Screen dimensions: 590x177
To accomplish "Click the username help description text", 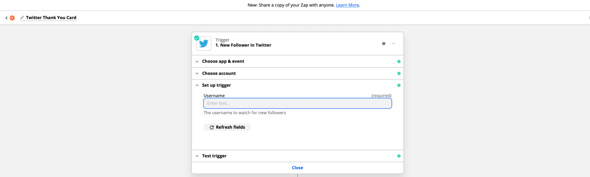I will pyautogui.click(x=245, y=113).
